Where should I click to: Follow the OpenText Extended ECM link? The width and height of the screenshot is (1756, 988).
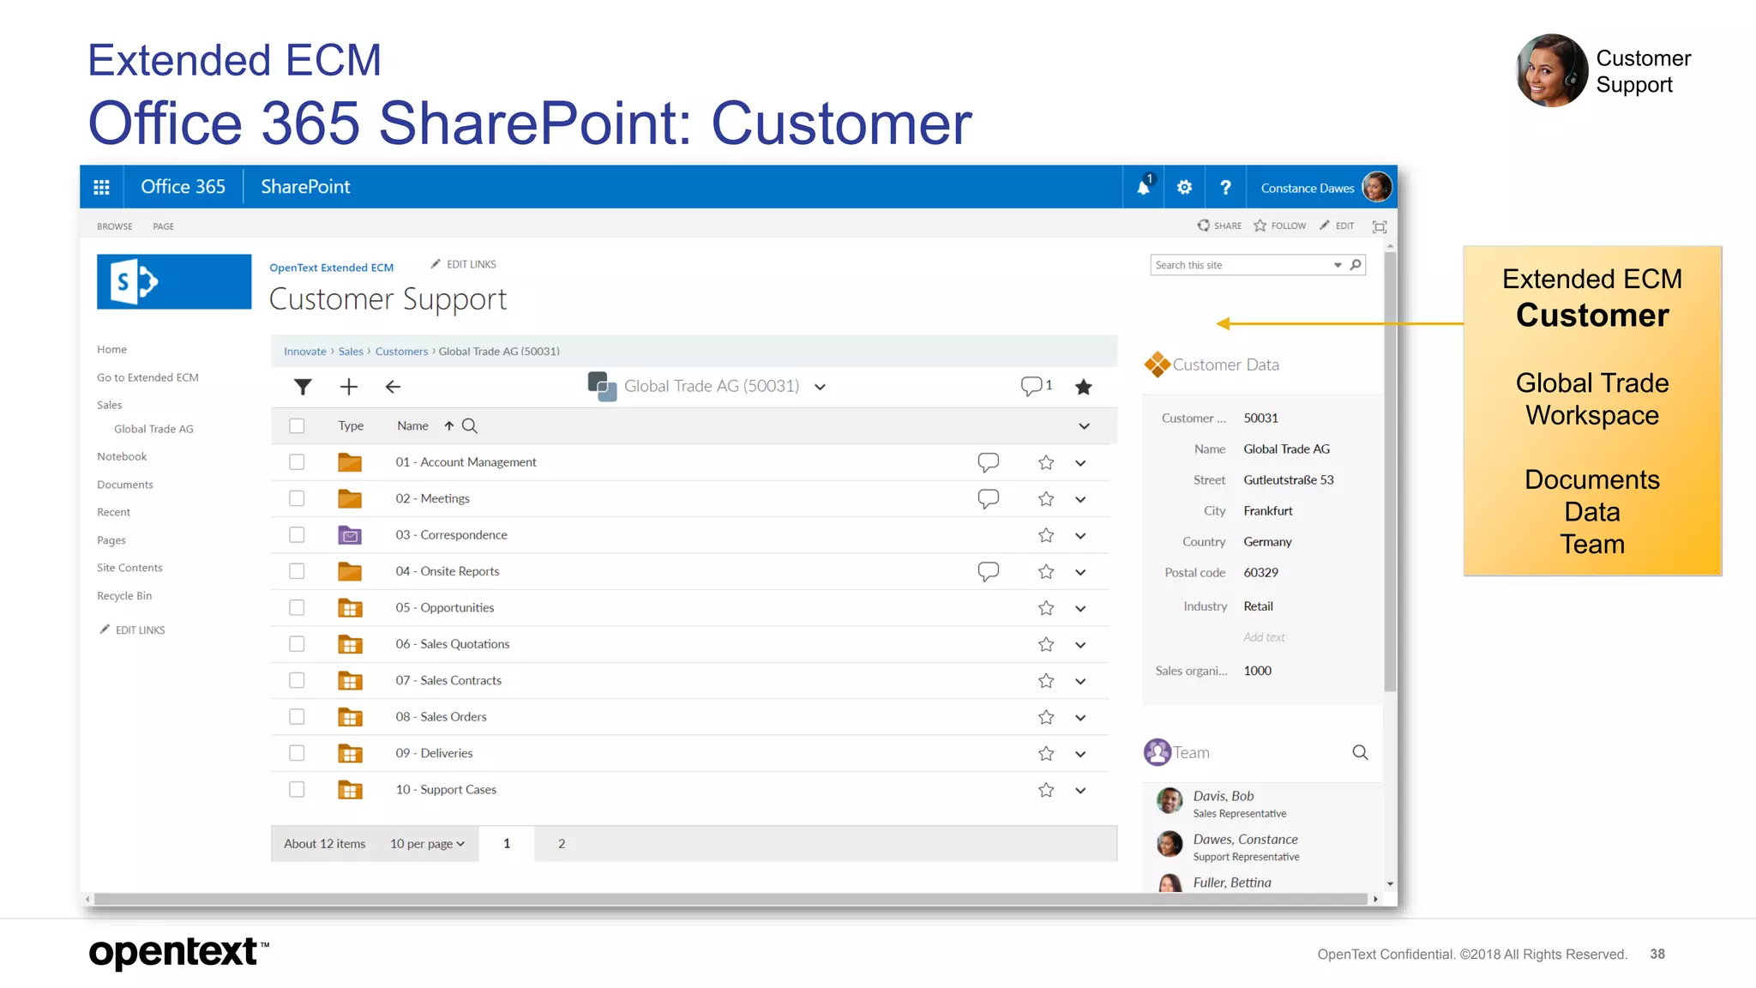pos(331,268)
